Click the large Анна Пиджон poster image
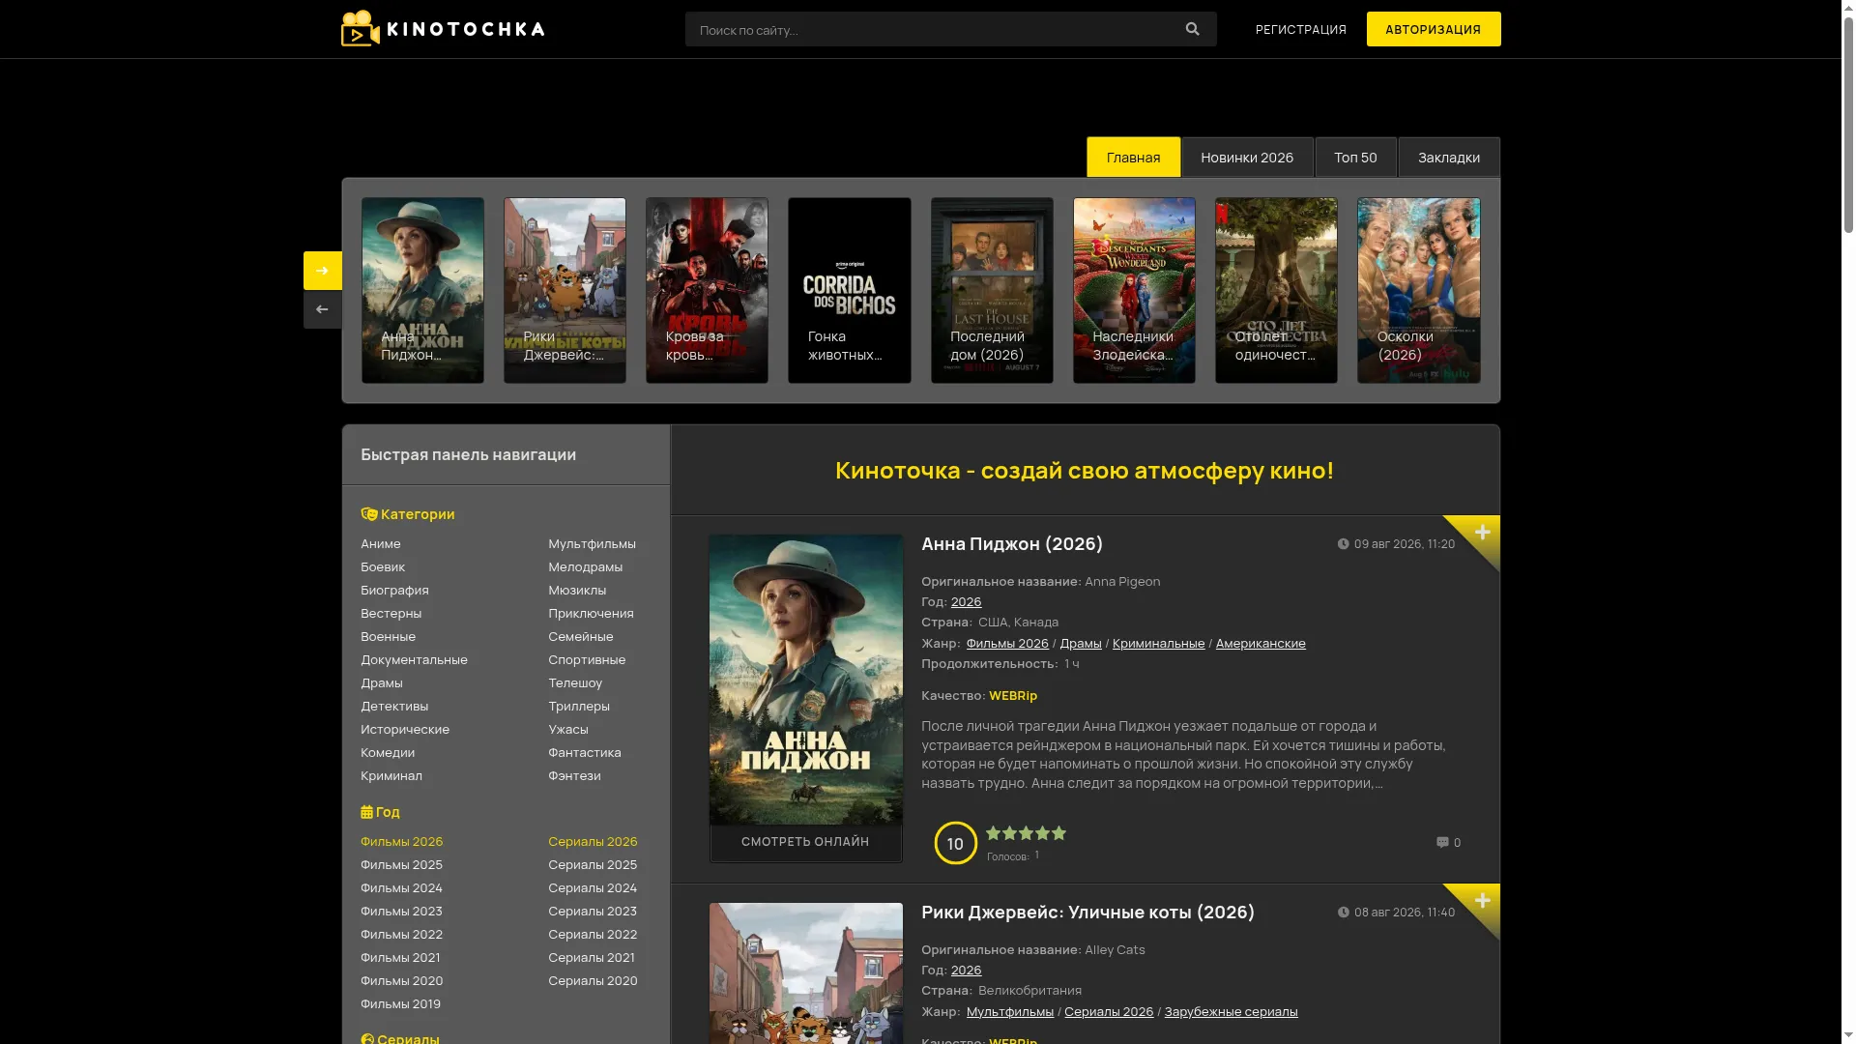The height and width of the screenshot is (1044, 1856). pyautogui.click(x=806, y=680)
